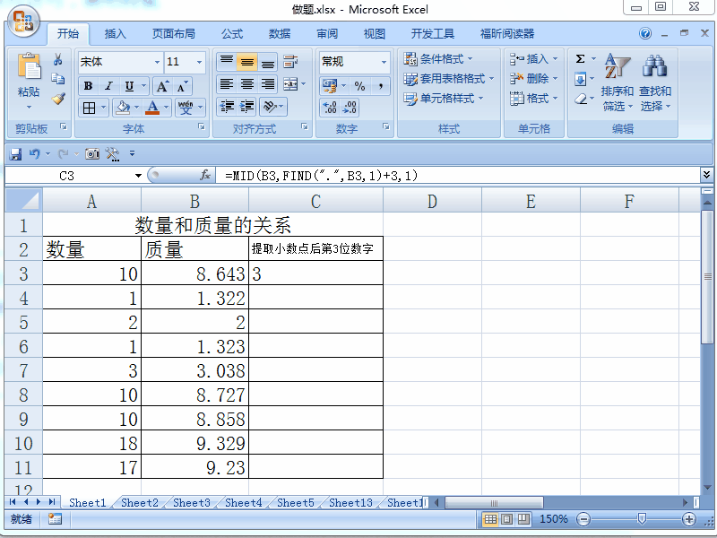Switch to the 公式 ribbon tab

point(231,33)
